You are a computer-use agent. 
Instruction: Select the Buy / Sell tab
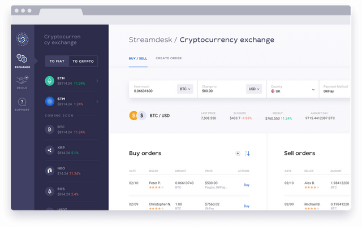(138, 59)
